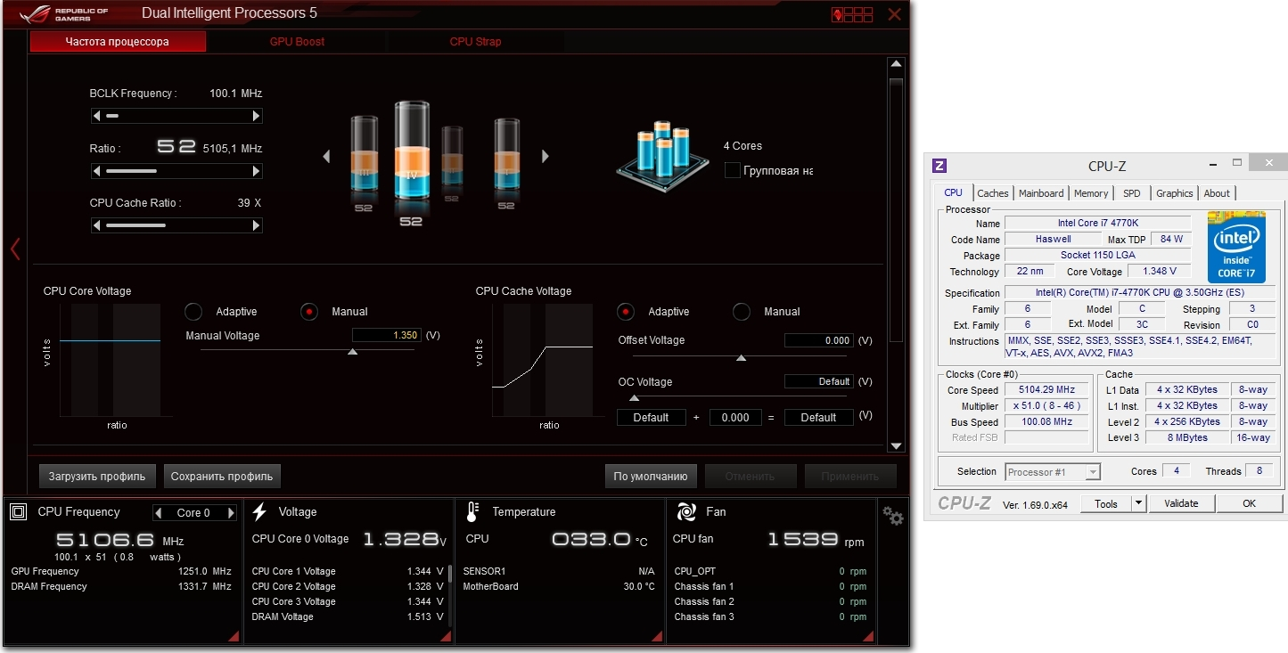Decrease BCLK Frequency with left arrow
Image resolution: width=1288 pixels, height=653 pixels.
point(96,116)
